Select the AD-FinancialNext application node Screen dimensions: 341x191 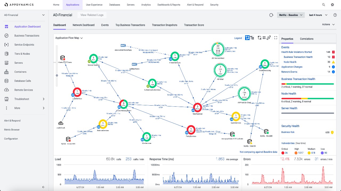[218, 49]
